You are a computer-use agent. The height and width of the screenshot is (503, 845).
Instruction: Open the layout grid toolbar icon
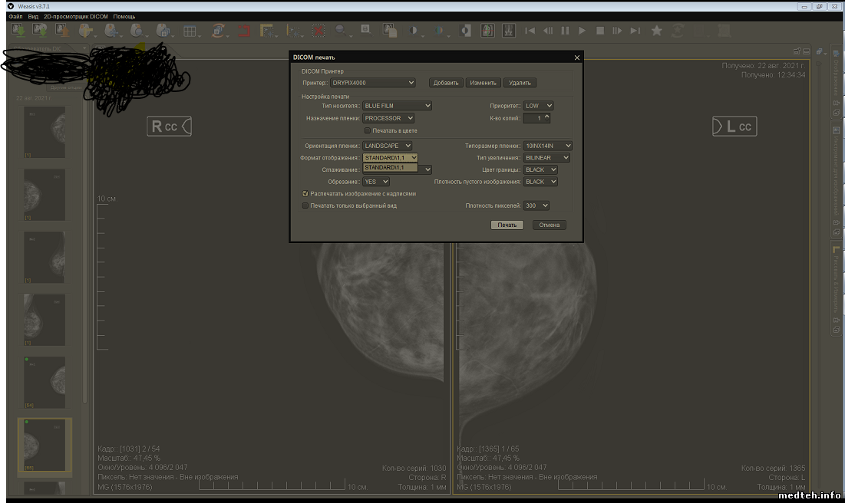click(189, 31)
